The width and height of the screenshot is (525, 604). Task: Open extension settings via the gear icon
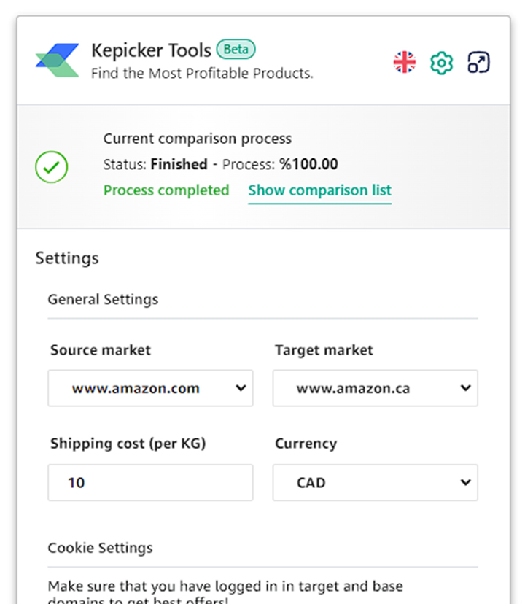click(x=440, y=63)
